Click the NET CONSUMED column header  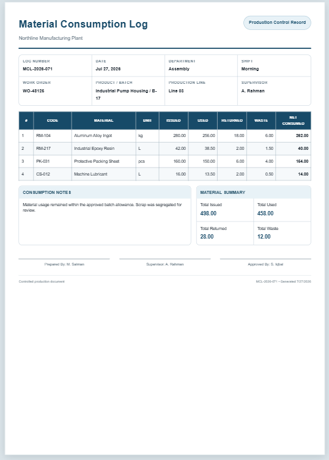click(294, 121)
